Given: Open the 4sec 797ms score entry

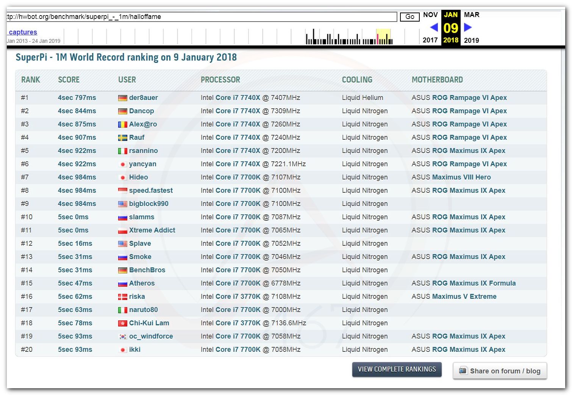Looking at the screenshot, I should 77,98.
